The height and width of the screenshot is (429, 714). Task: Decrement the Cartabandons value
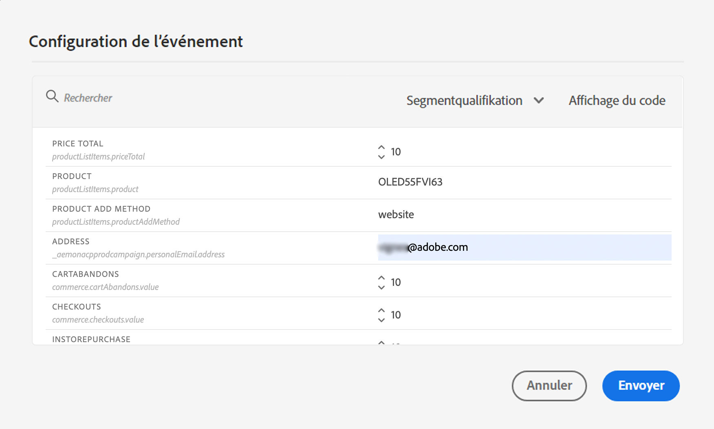381,287
